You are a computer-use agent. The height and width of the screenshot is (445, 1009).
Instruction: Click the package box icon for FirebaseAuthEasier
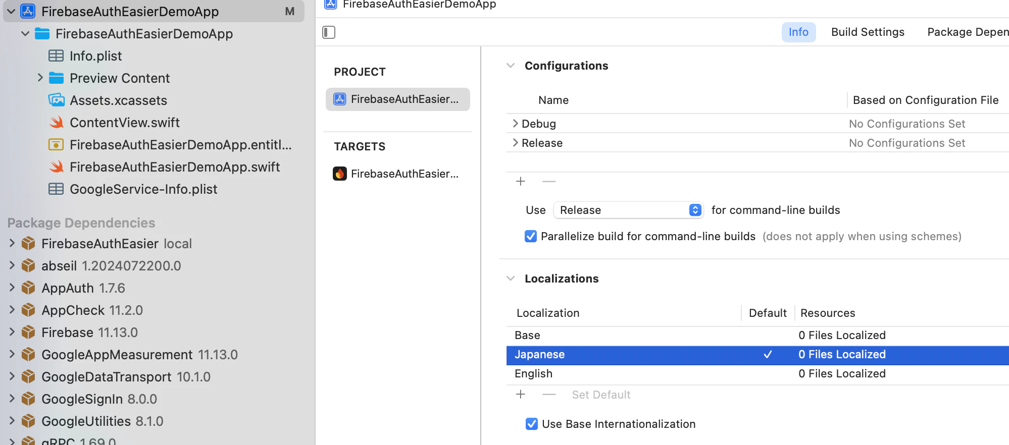[x=28, y=244]
